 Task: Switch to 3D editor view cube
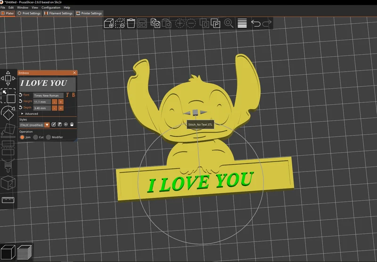[x=8, y=252]
